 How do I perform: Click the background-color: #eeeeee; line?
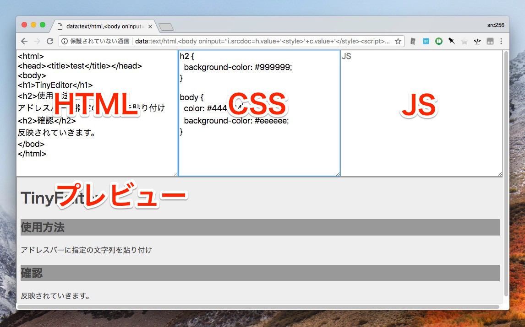(236, 120)
